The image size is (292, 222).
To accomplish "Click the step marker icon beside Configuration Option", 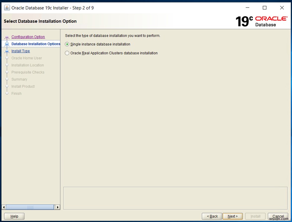I will [7, 37].
